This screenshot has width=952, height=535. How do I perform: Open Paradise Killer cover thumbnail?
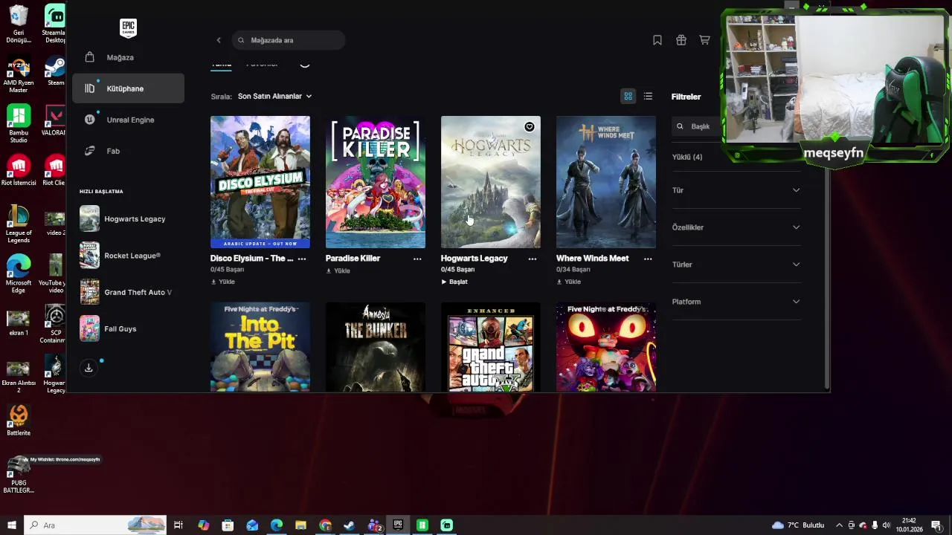376,182
